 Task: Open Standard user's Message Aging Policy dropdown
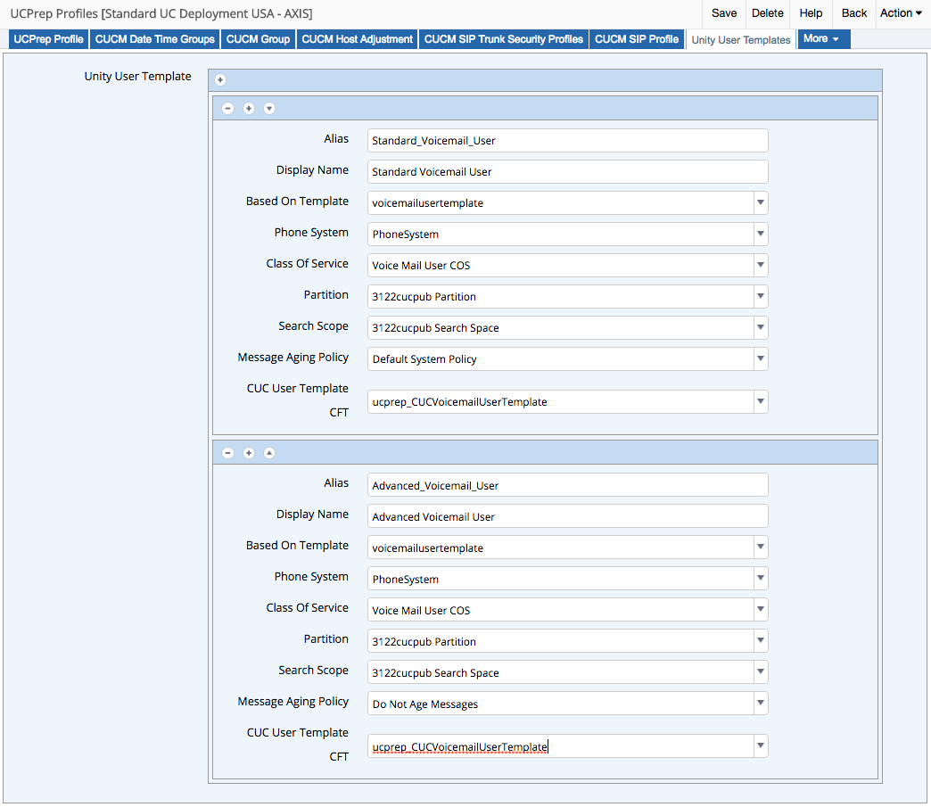point(760,358)
